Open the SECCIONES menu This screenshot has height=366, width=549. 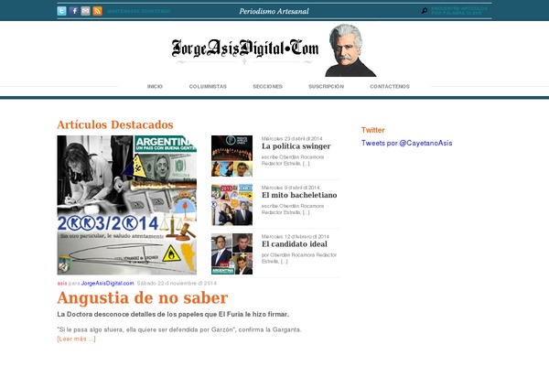(267, 87)
